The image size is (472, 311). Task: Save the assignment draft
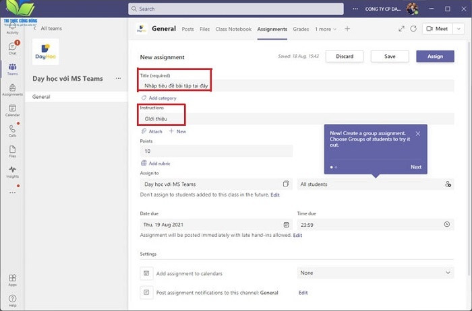click(390, 56)
